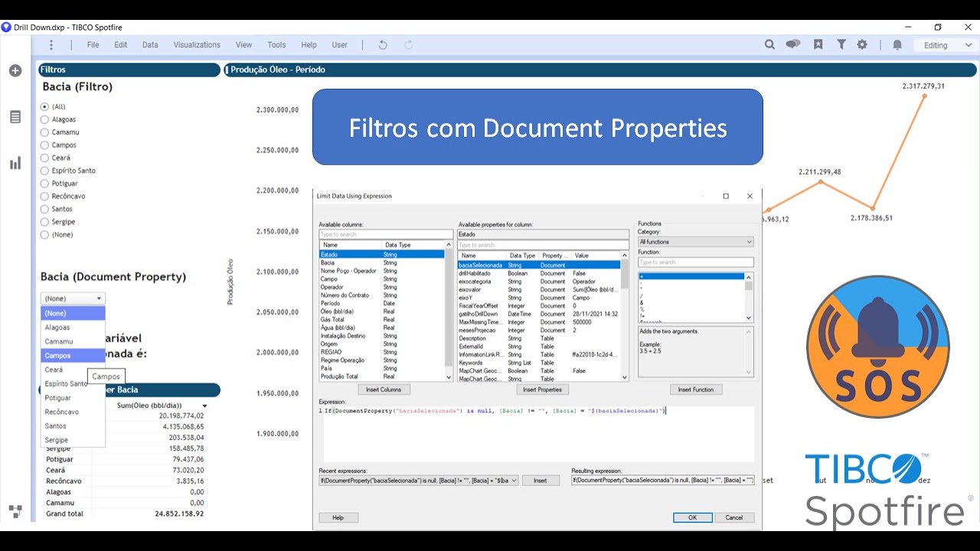Click the Help button in dialog
Viewport: 980px width, 551px height.
click(338, 517)
